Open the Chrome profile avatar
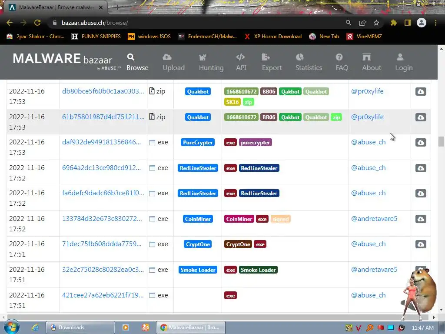 pos(422,23)
